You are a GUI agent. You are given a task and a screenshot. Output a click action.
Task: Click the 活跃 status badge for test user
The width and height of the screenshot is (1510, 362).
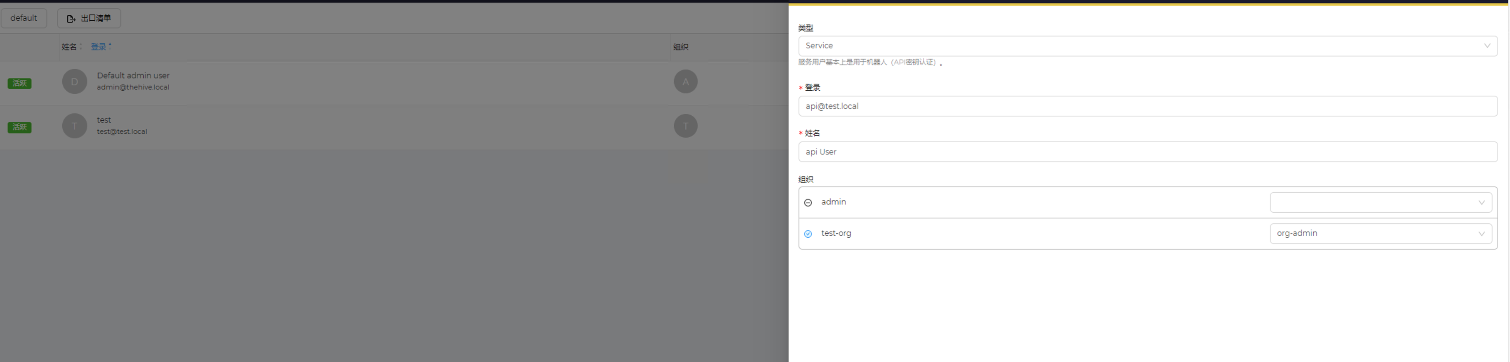19,127
